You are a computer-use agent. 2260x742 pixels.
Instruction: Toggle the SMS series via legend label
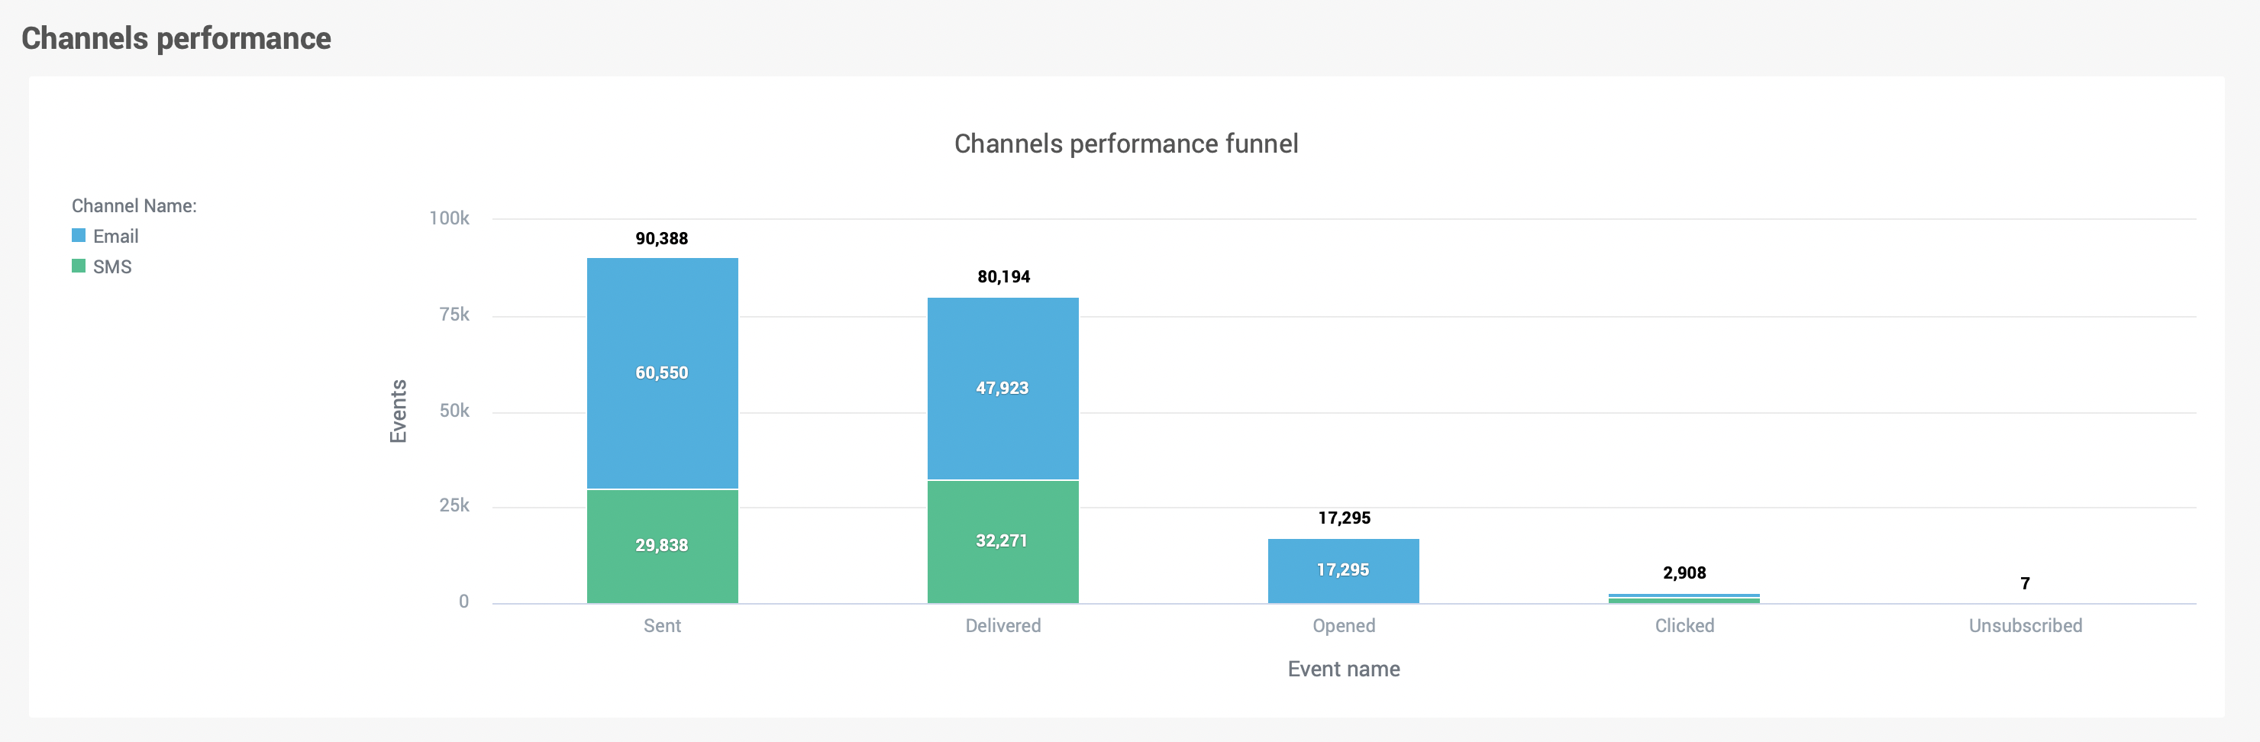[x=112, y=266]
